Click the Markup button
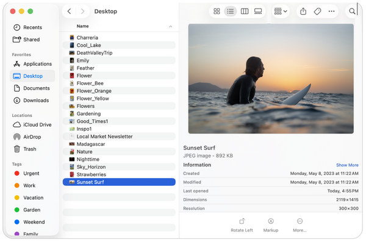This screenshot has width=366, height=242. (271, 225)
